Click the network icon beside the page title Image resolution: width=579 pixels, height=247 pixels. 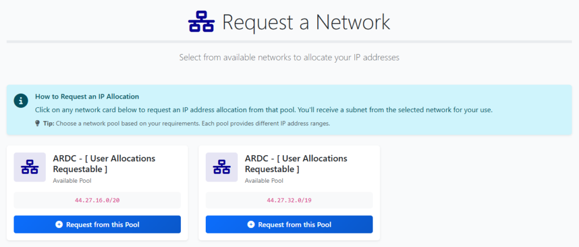[201, 23]
